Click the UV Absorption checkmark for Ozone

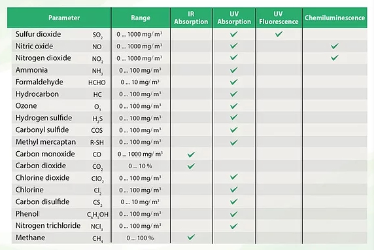234,106
